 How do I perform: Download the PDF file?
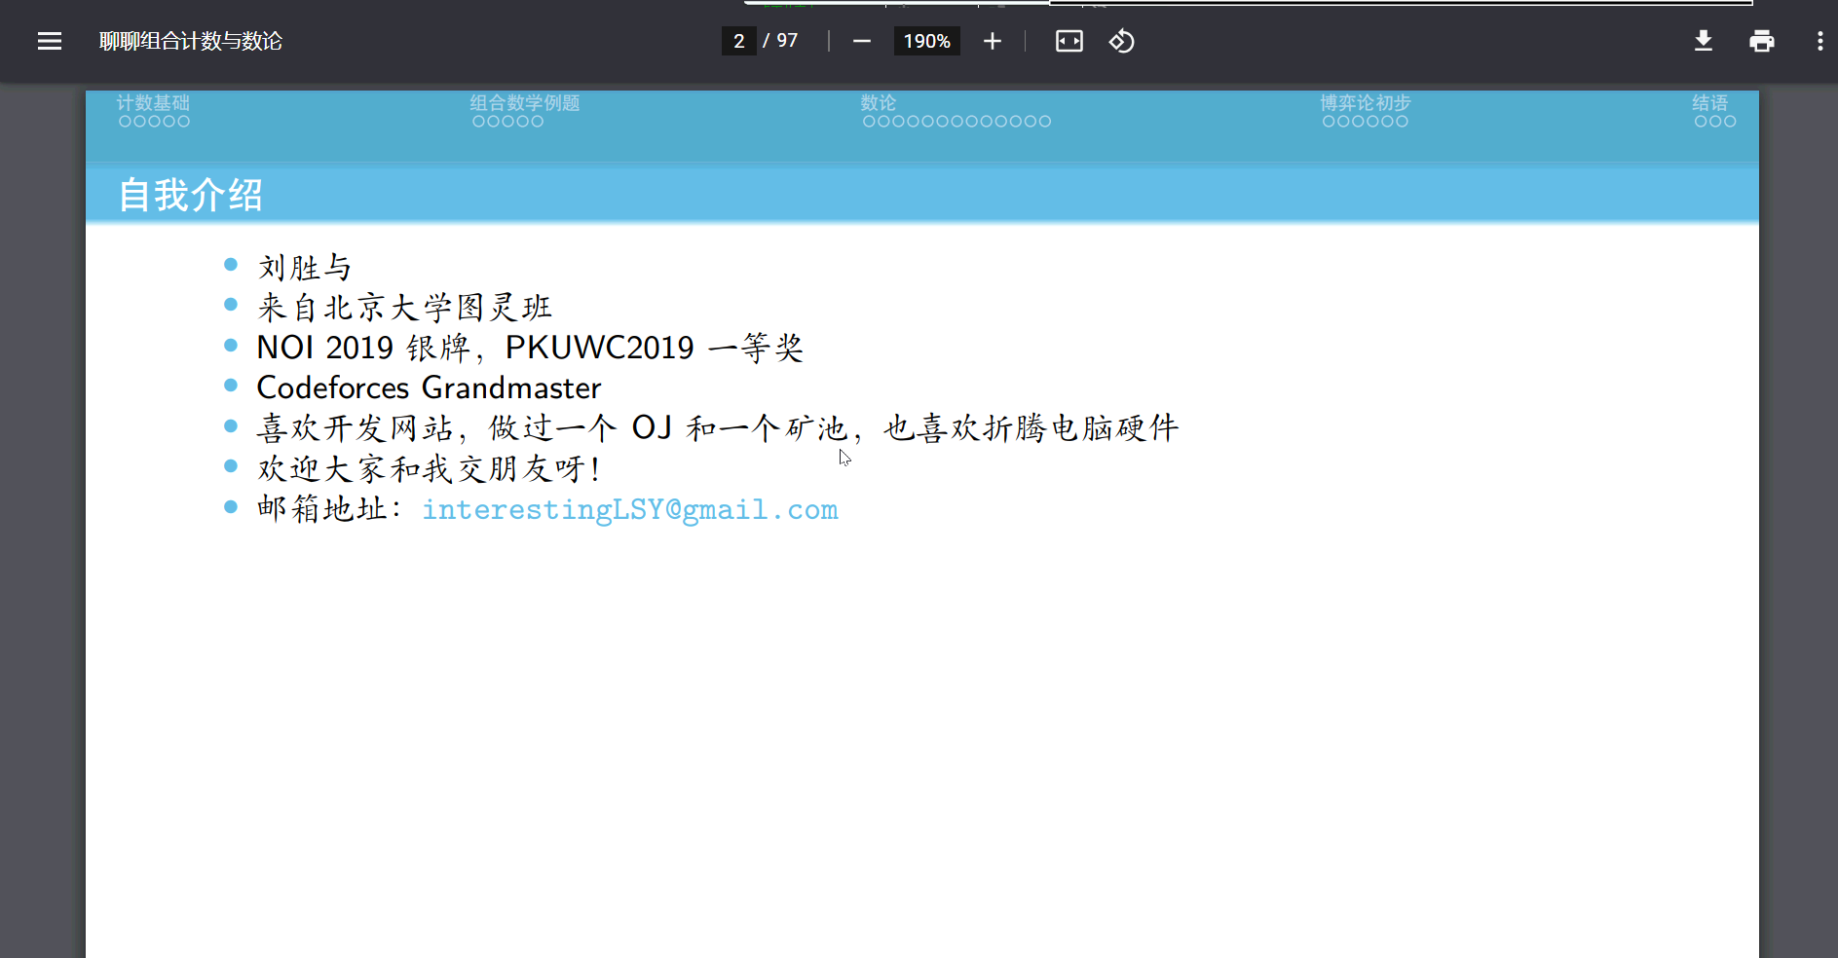1703,41
